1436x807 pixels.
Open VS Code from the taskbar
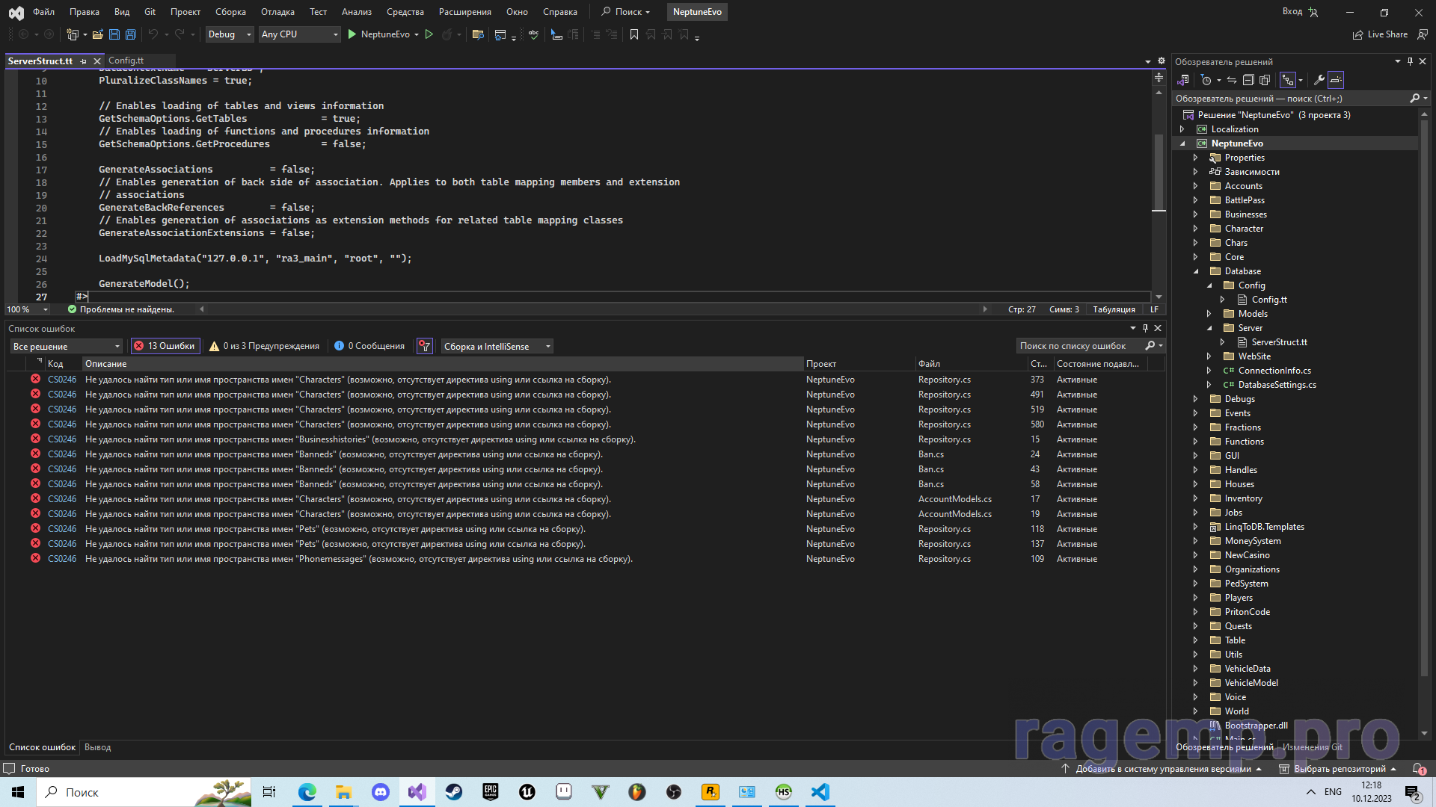[x=820, y=792]
